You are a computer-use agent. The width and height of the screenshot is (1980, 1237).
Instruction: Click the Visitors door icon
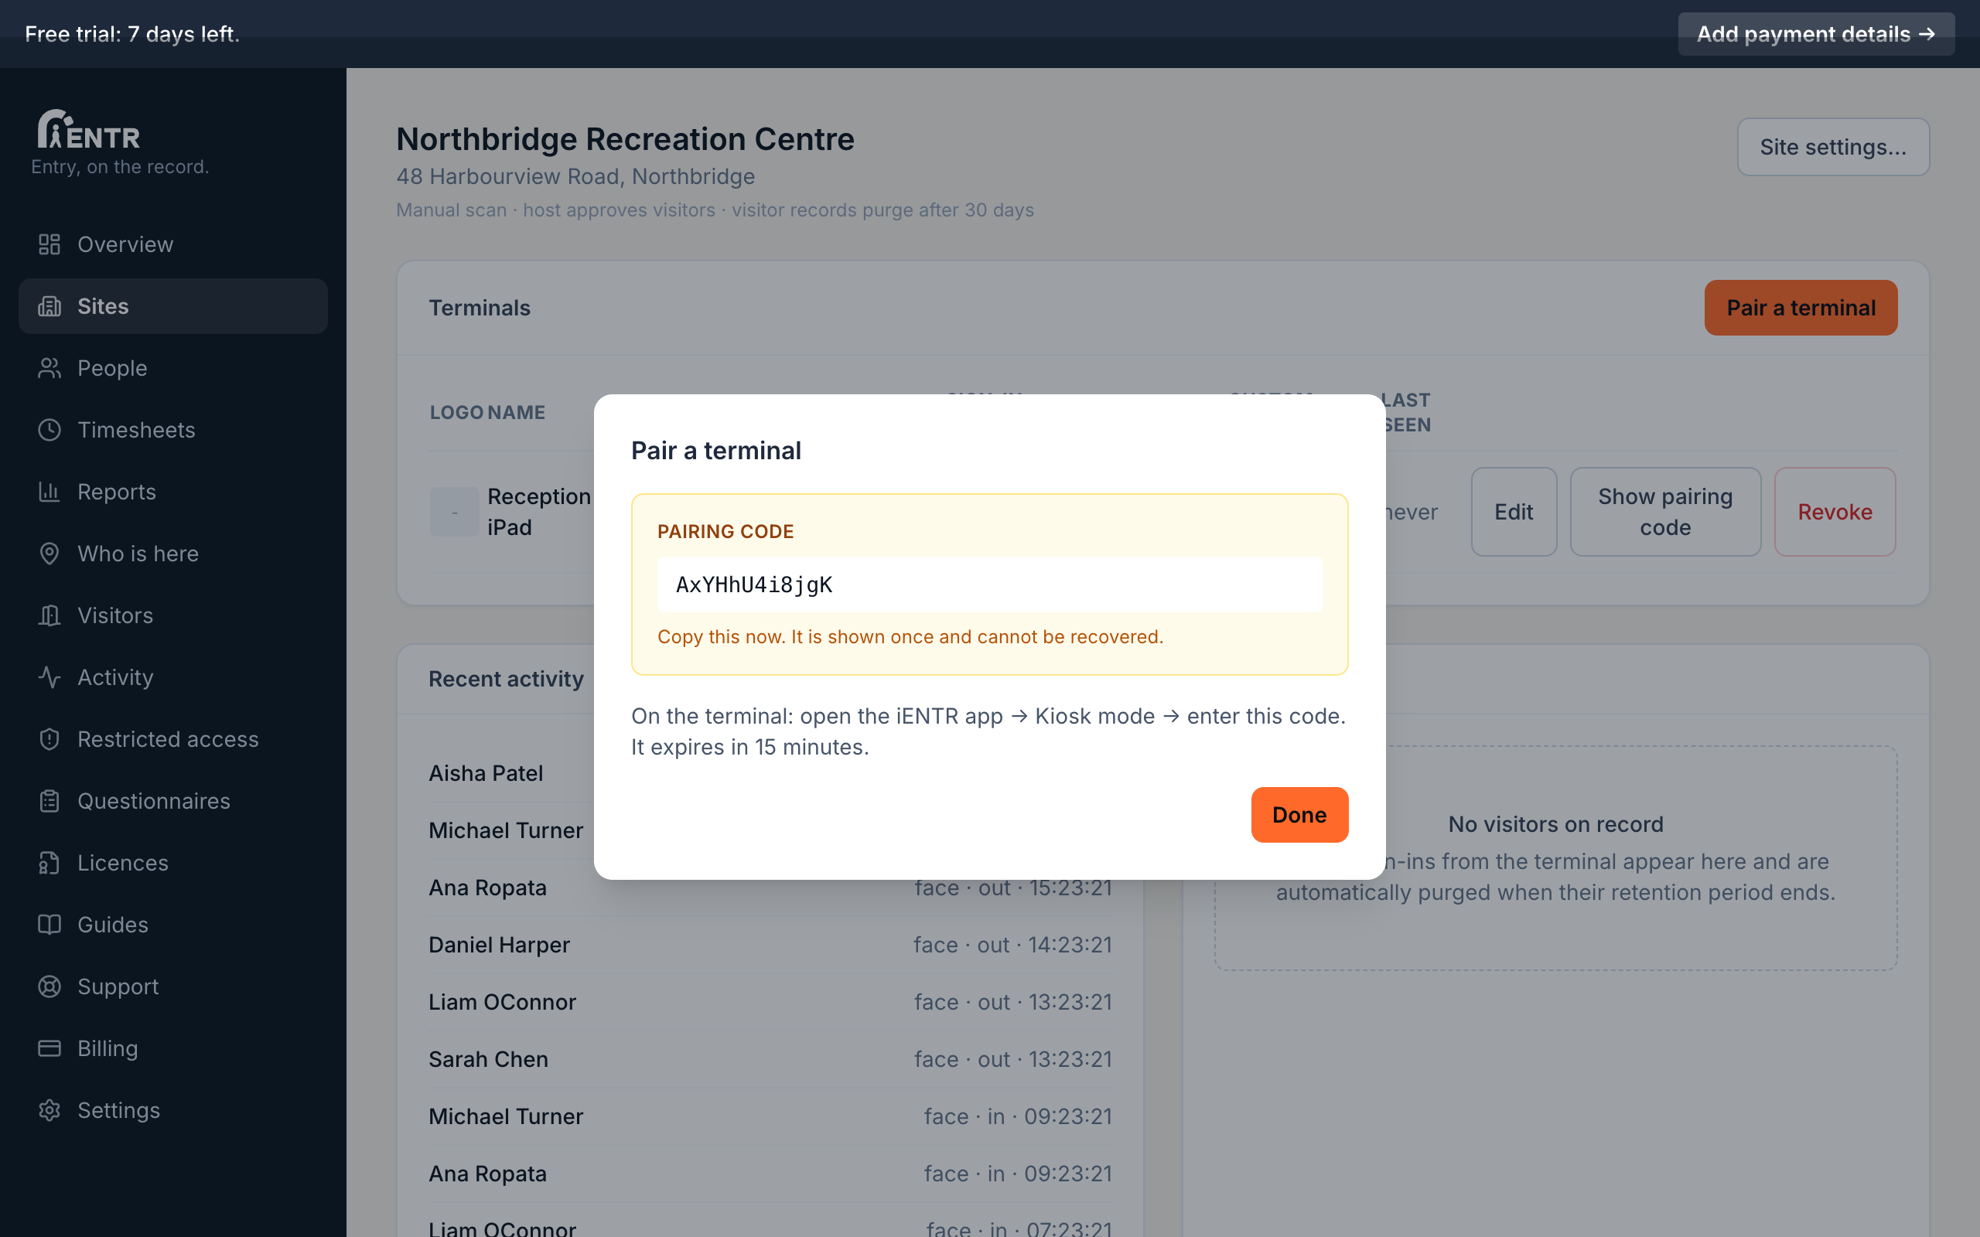(x=49, y=615)
